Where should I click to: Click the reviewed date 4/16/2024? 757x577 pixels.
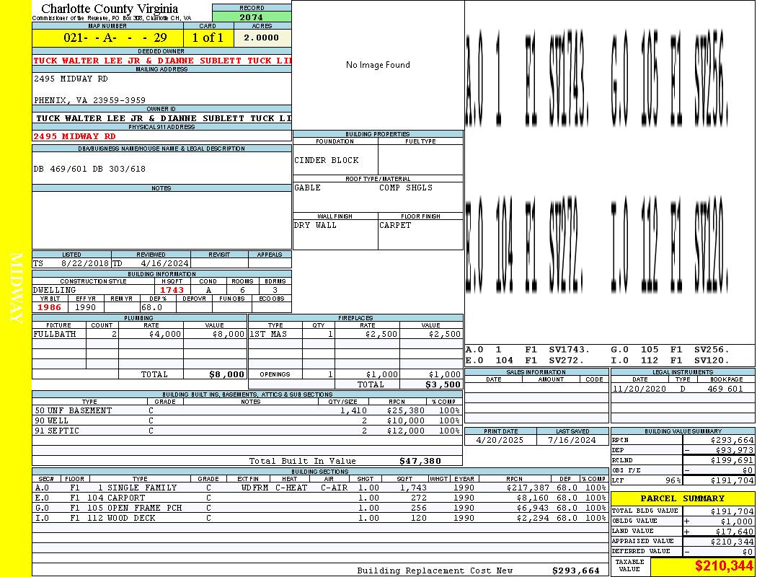[x=164, y=264]
